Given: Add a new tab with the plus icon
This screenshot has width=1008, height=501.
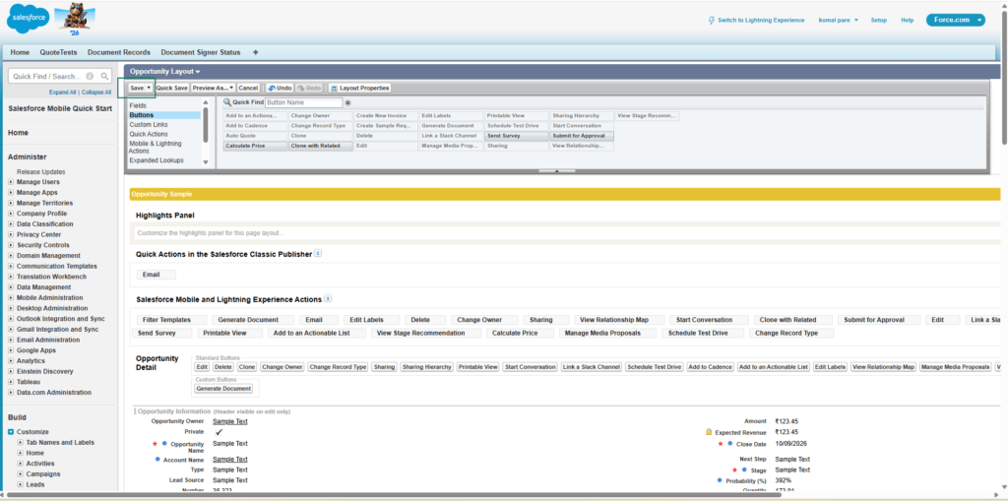Looking at the screenshot, I should point(255,52).
